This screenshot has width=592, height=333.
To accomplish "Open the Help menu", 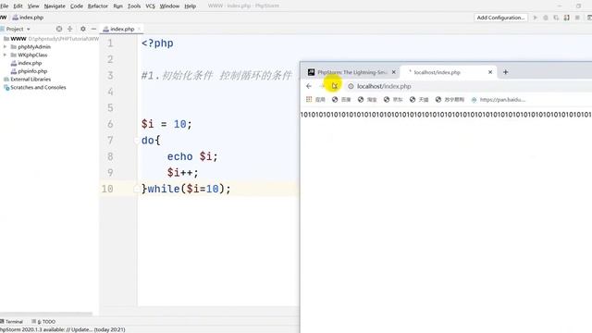I will pyautogui.click(x=190, y=6).
